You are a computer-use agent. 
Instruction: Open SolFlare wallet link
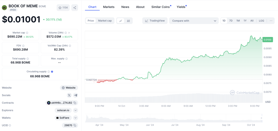[x=63, y=118]
